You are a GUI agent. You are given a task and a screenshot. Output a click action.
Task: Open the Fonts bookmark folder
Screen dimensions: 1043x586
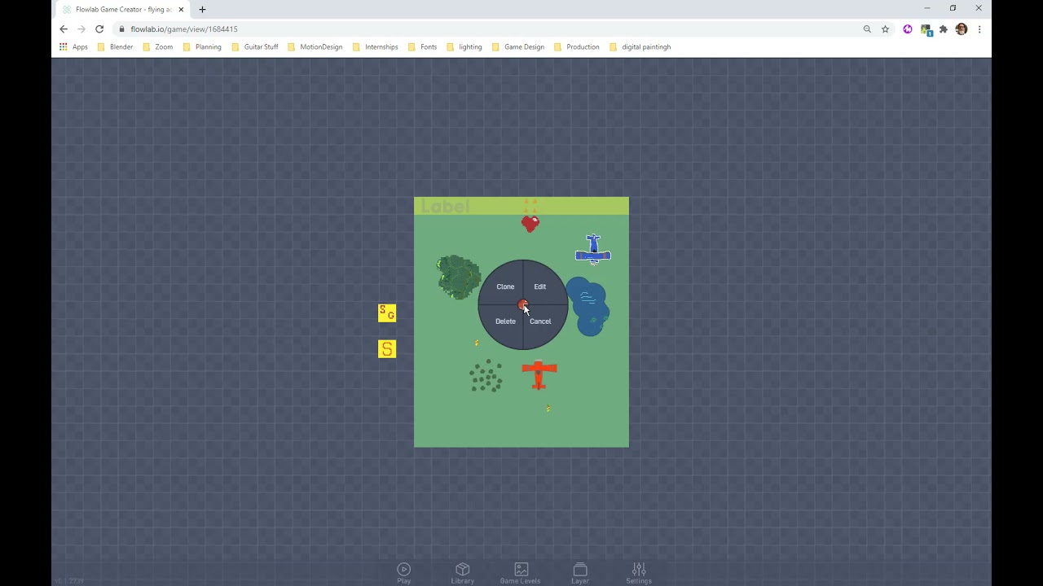pyautogui.click(x=423, y=47)
